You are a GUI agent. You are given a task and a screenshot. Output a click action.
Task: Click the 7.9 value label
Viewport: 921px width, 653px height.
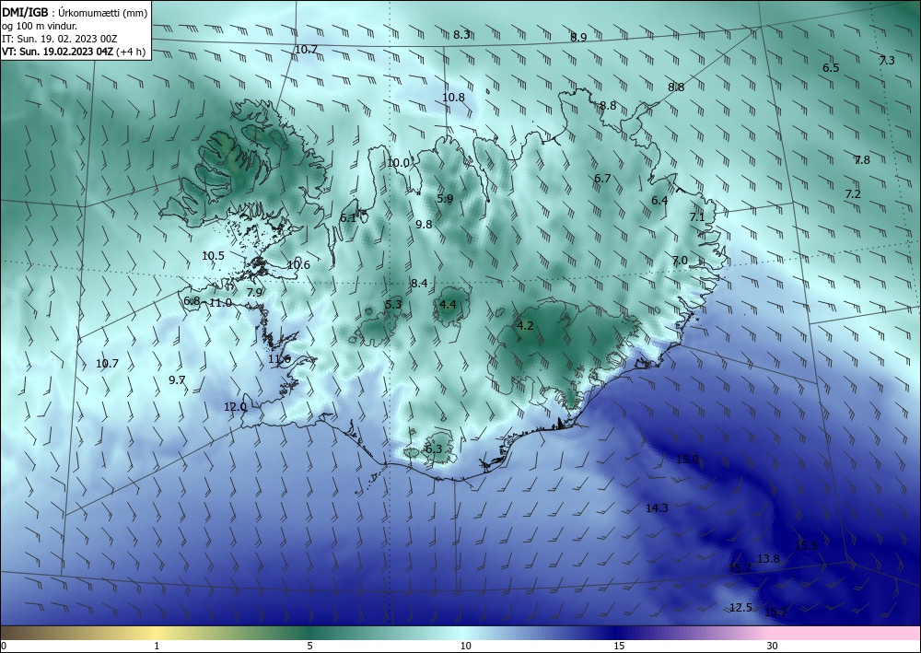pos(254,293)
